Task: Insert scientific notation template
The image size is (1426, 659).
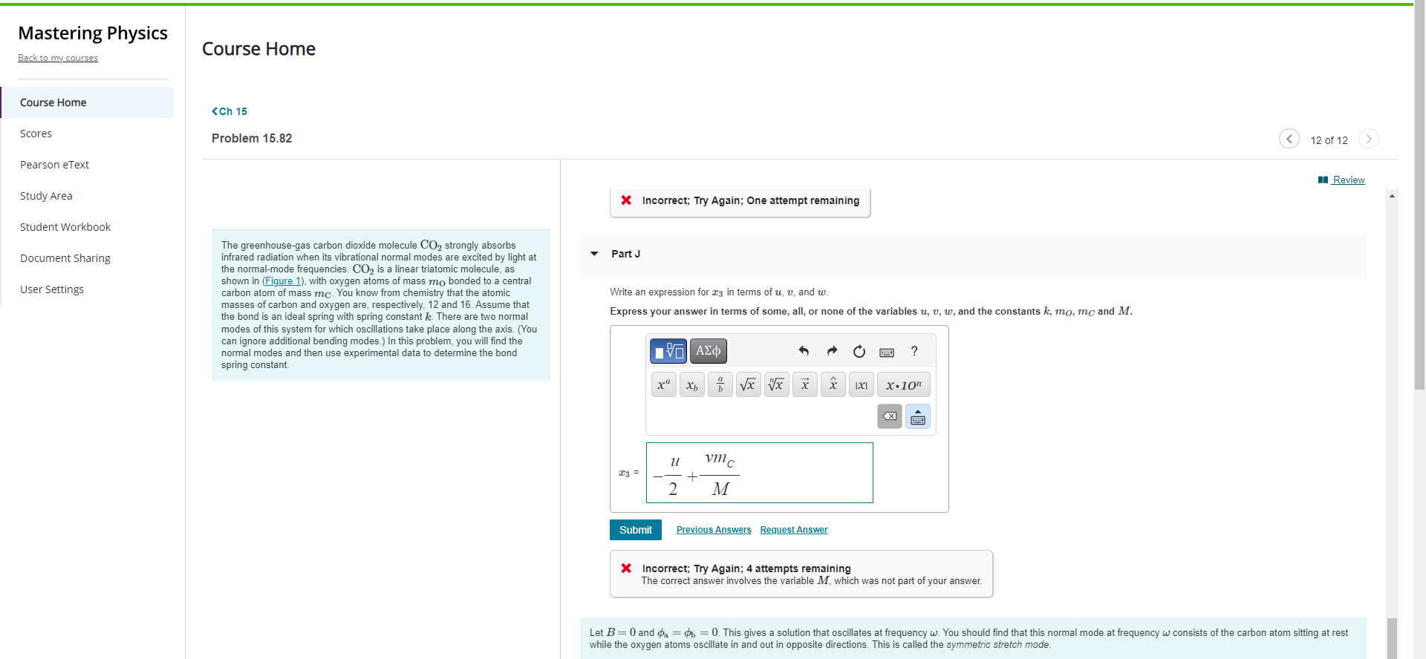Action: click(904, 384)
